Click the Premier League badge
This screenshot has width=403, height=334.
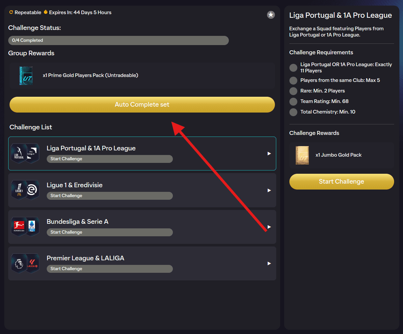[x=19, y=263]
